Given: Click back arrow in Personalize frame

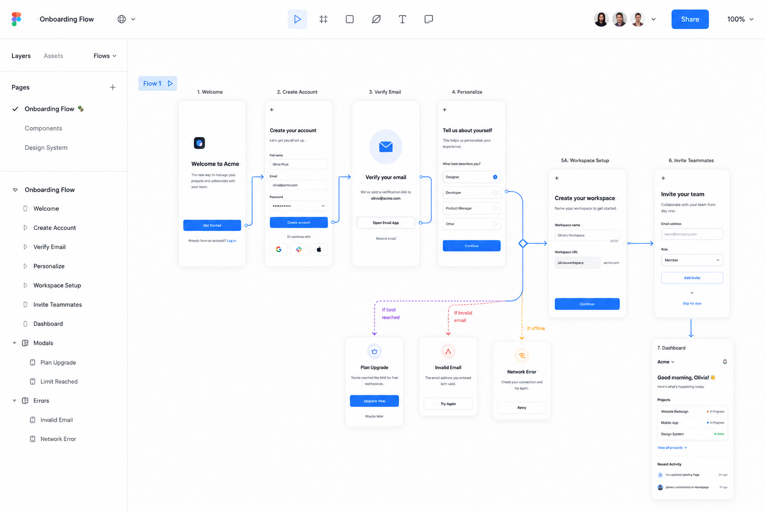Looking at the screenshot, I should coord(445,110).
